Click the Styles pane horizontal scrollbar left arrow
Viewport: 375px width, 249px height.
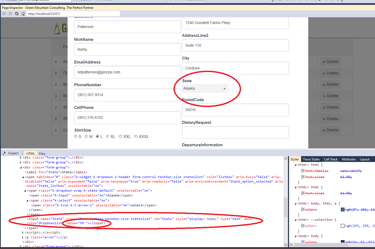point(291,245)
